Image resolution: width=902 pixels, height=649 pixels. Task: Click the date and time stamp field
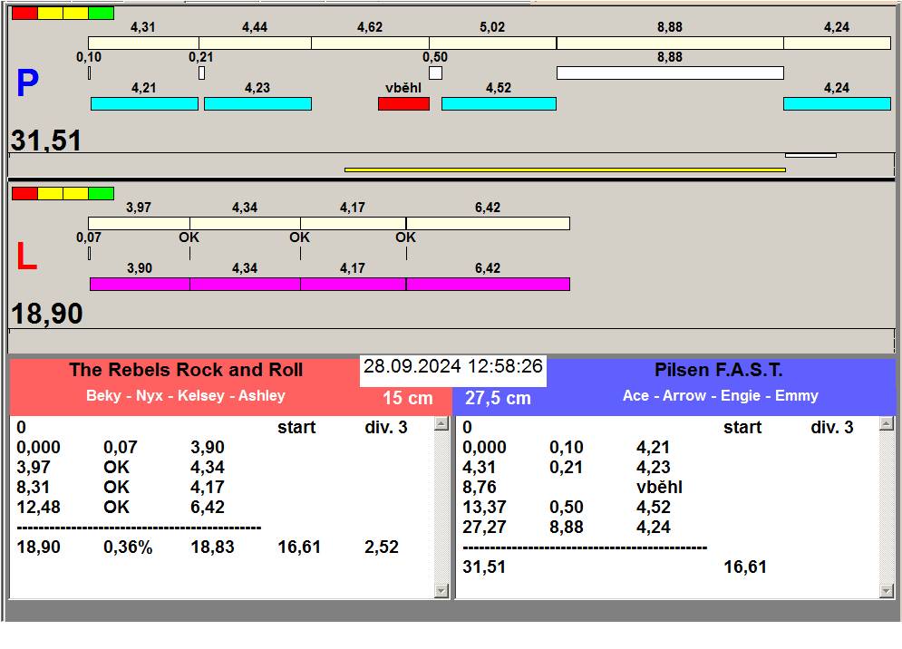(x=453, y=367)
